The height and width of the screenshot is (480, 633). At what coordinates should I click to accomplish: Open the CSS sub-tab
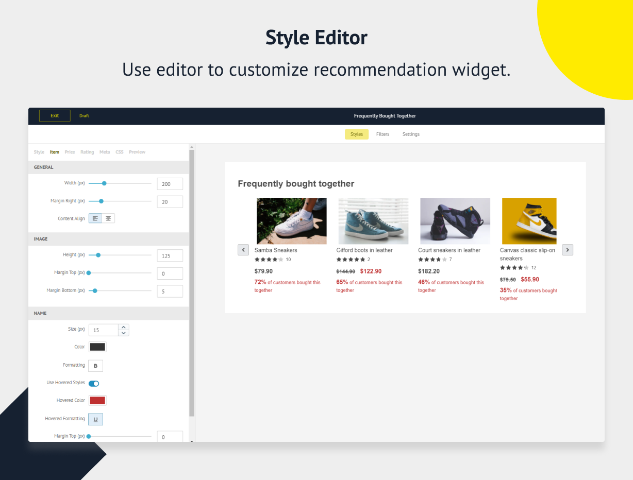pyautogui.click(x=120, y=152)
